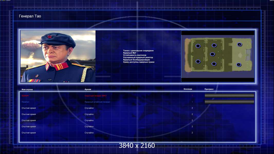Image resolution: width=274 pixels, height=154 pixels.
Task: Click the last "Случайно" army entry
Action: (89, 133)
